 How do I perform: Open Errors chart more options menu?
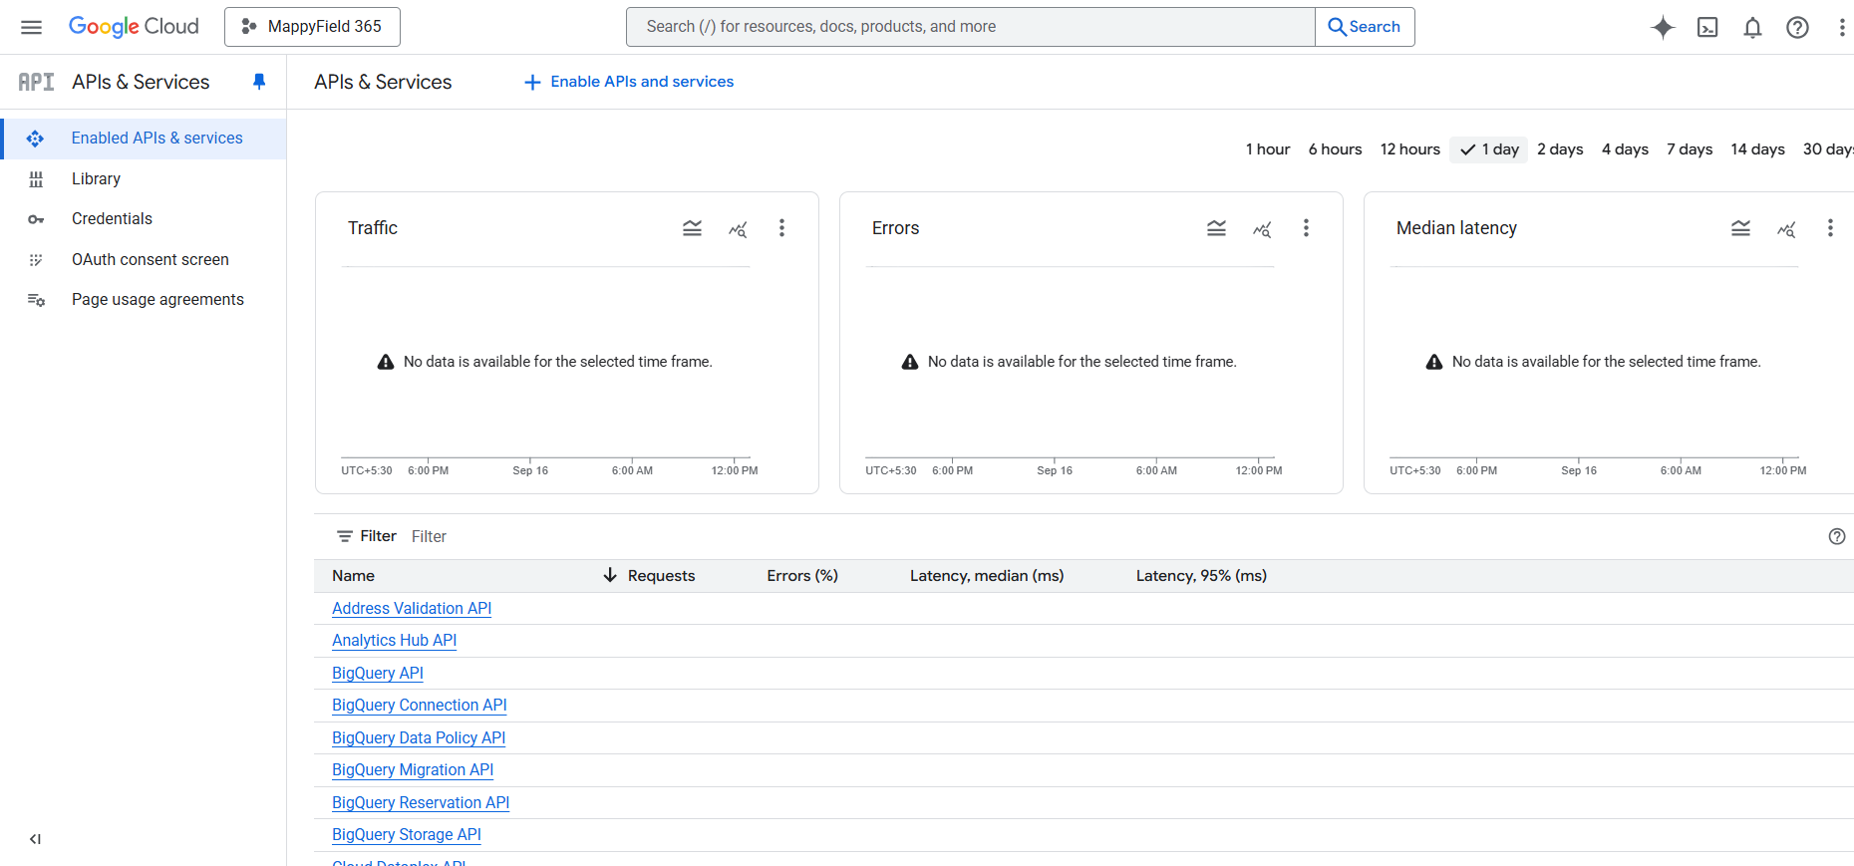(x=1306, y=228)
